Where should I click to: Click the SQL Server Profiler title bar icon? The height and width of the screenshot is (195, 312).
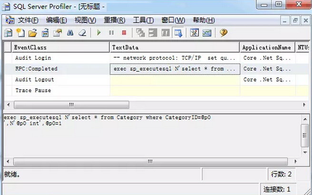point(6,7)
